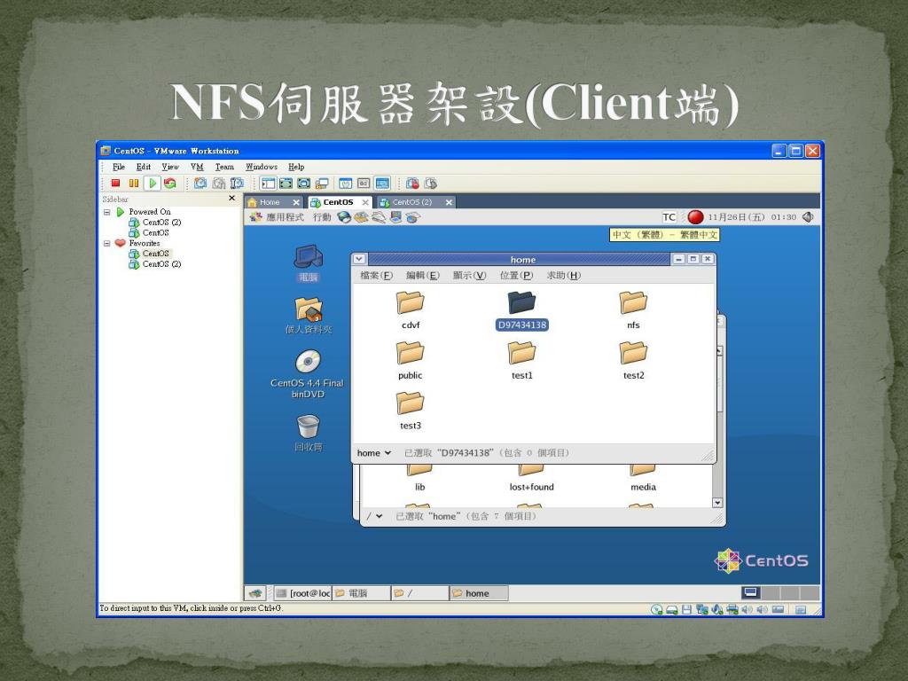Switch to the Home tab
Image resolution: width=908 pixels, height=681 pixels.
270,202
